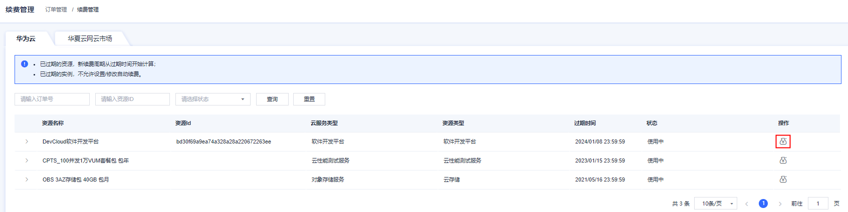The height and width of the screenshot is (212, 848).
Task: Switch to the 华为云 tab
Action: (26, 38)
